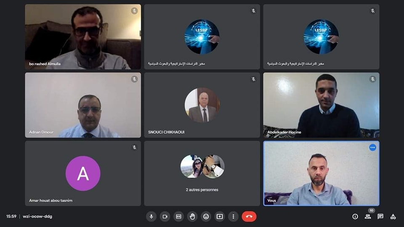Click the present screen icon

(x=220, y=216)
